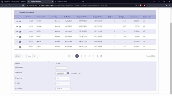The height and width of the screenshot is (96, 172).
Task: Open details menu for order 10,306
Action: (17, 37)
